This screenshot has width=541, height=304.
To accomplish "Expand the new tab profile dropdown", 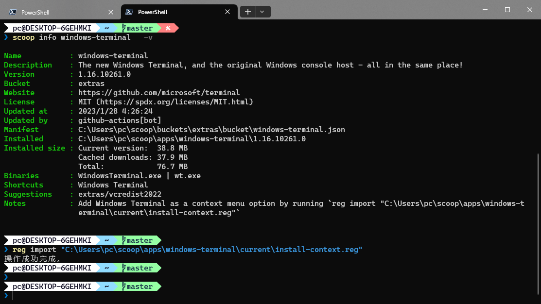I will click(262, 12).
